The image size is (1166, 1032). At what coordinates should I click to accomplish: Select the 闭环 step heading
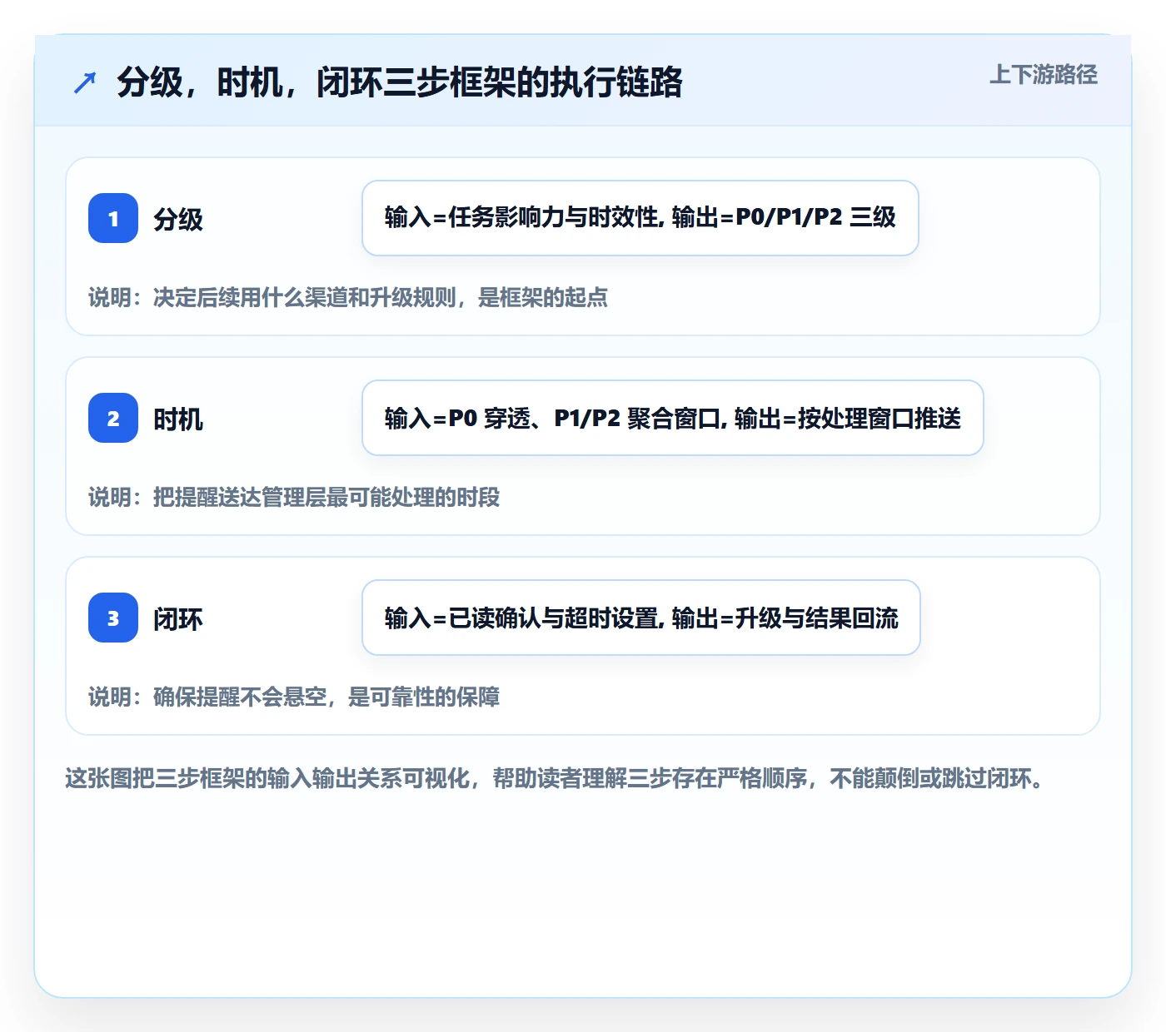[178, 618]
